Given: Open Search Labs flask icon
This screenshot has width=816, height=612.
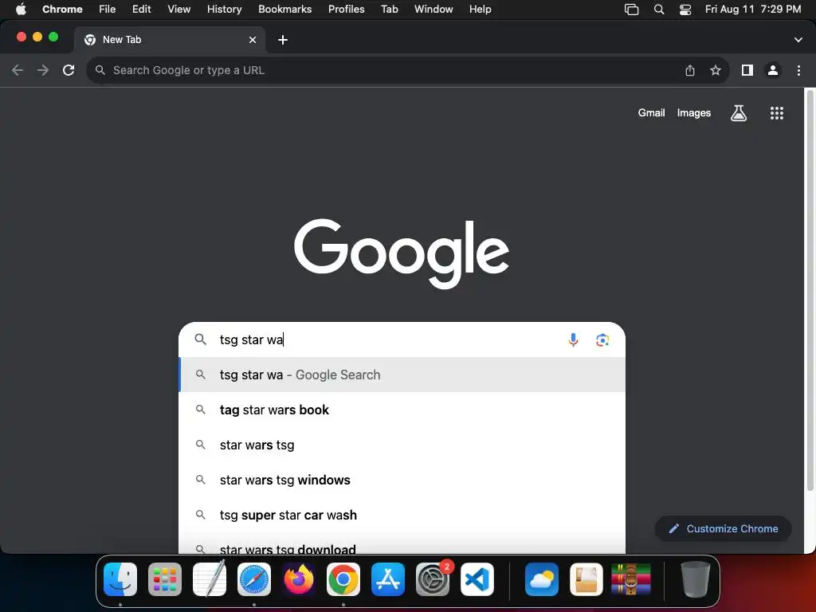Looking at the screenshot, I should pos(739,113).
